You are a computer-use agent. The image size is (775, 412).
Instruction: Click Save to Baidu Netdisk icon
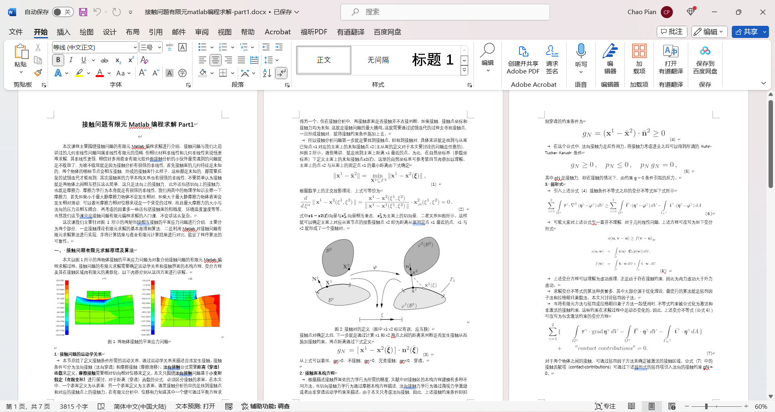click(705, 59)
